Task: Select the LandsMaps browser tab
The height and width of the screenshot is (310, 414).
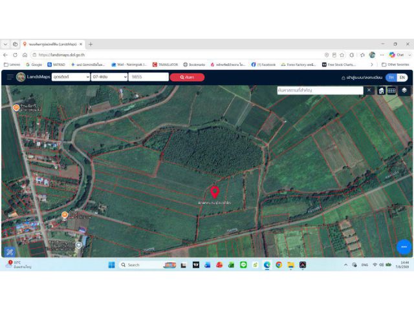Action: click(x=53, y=44)
